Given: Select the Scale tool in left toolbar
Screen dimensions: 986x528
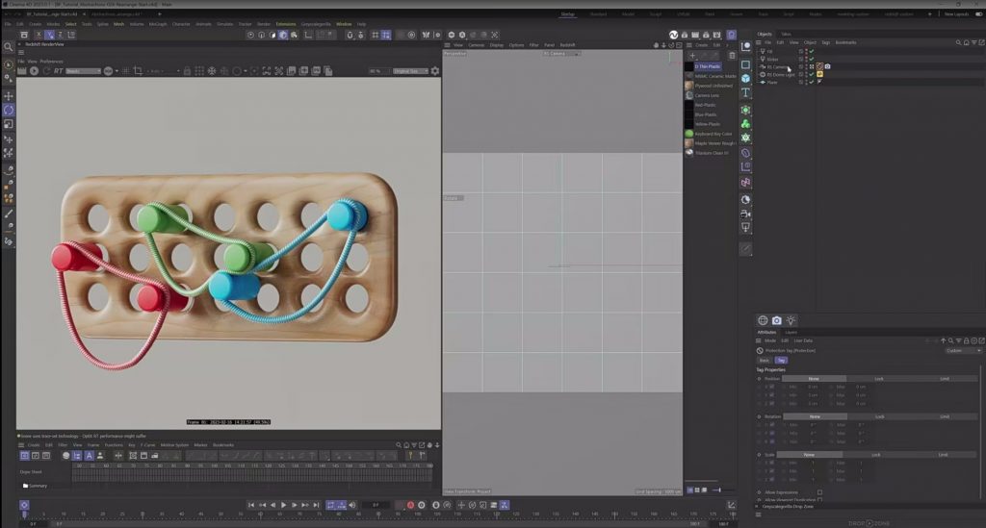Looking at the screenshot, I should coord(9,124).
